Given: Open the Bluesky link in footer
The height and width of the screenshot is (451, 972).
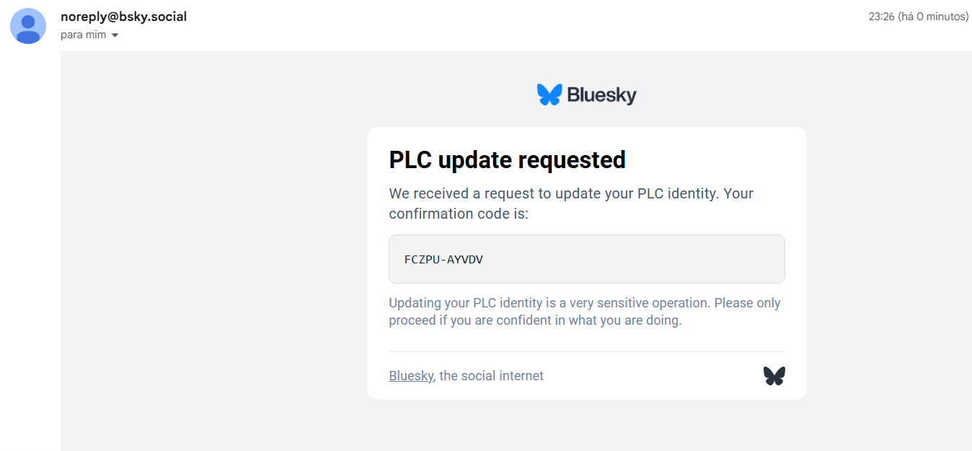Looking at the screenshot, I should (x=411, y=375).
